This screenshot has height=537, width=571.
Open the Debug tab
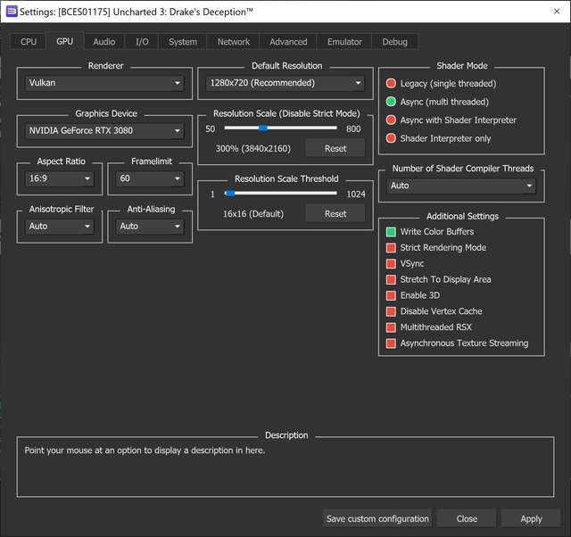tap(394, 42)
